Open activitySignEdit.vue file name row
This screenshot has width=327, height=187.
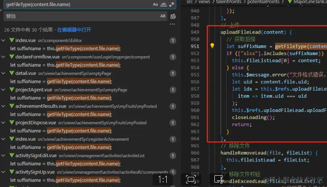pos(36,155)
